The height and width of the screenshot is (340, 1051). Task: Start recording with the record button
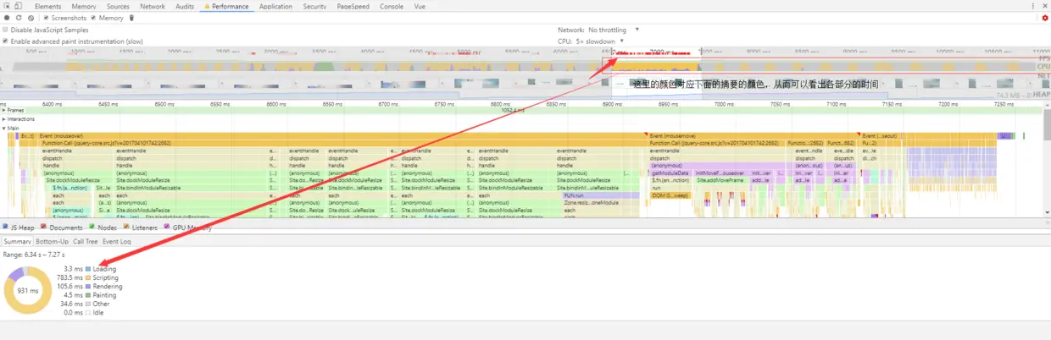7,18
